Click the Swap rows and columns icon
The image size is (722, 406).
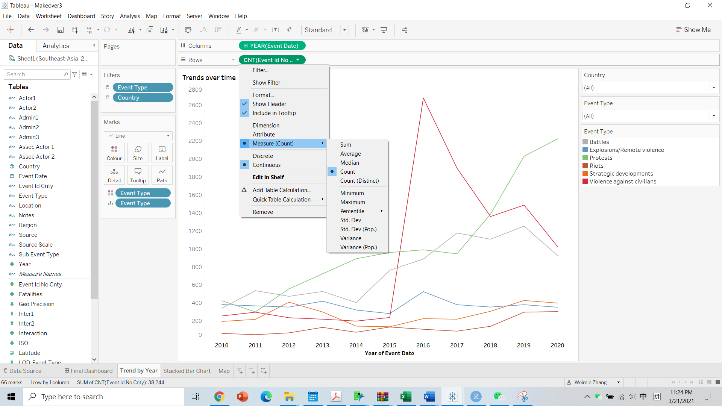[x=188, y=30]
